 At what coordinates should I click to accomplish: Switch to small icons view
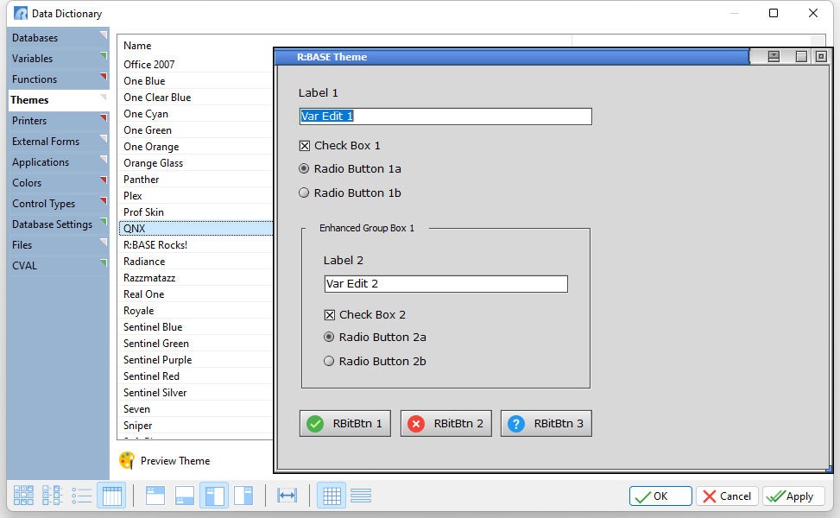(53, 496)
